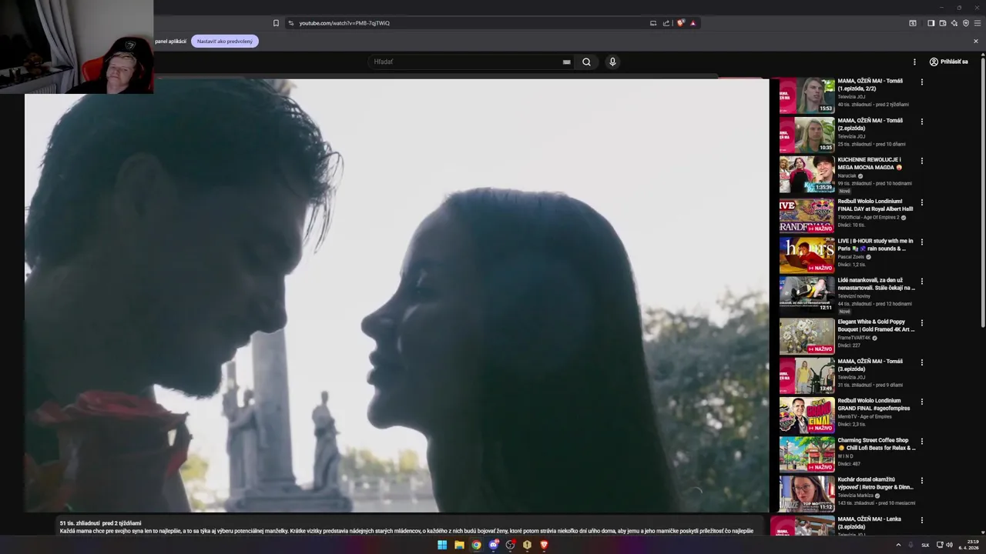This screenshot has width=986, height=554.
Task: Click channel name Pascal Zoels
Action: pyautogui.click(x=851, y=257)
